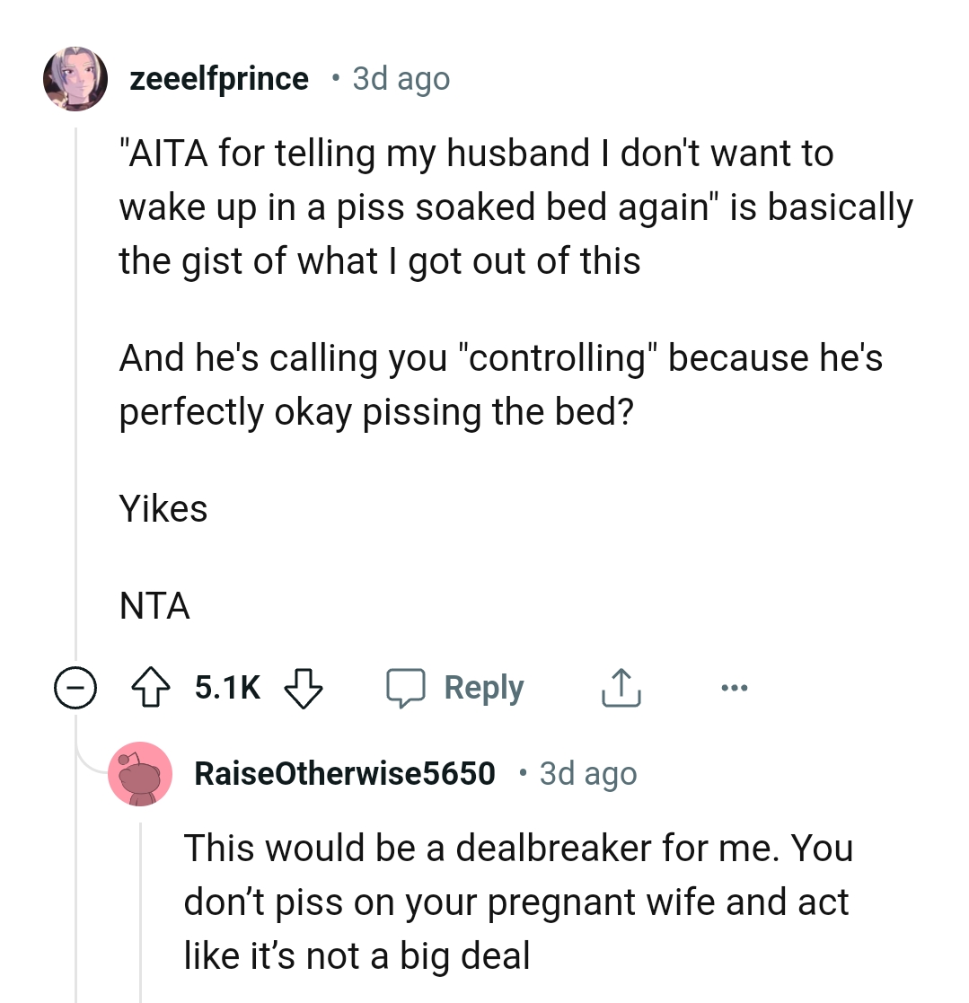
Task: Click RaiseOtherwise5650's snoo avatar
Action: [x=141, y=773]
